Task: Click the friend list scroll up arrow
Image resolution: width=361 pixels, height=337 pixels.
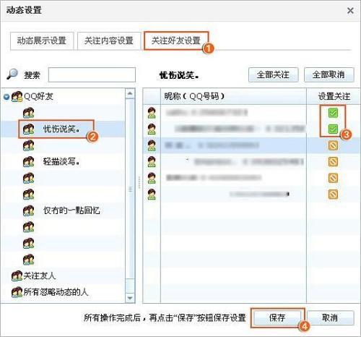Action: (130, 93)
